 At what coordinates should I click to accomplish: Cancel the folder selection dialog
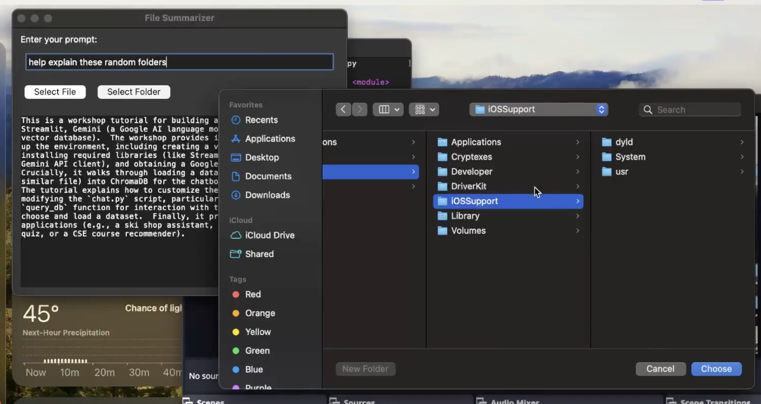click(x=660, y=369)
